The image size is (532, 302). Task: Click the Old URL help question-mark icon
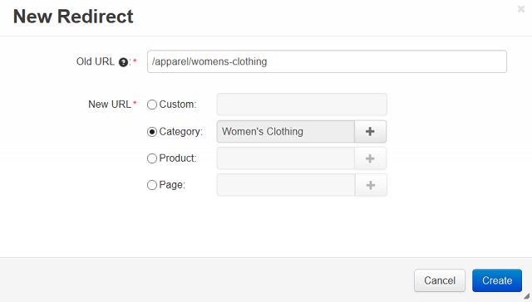[x=123, y=62]
